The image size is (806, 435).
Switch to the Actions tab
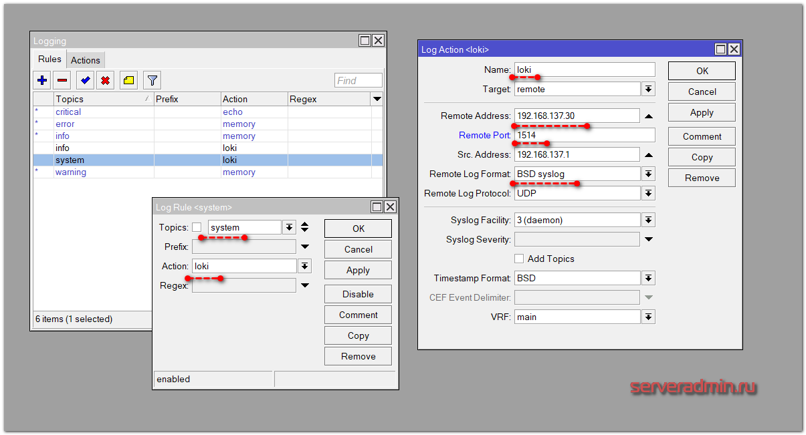coord(86,60)
